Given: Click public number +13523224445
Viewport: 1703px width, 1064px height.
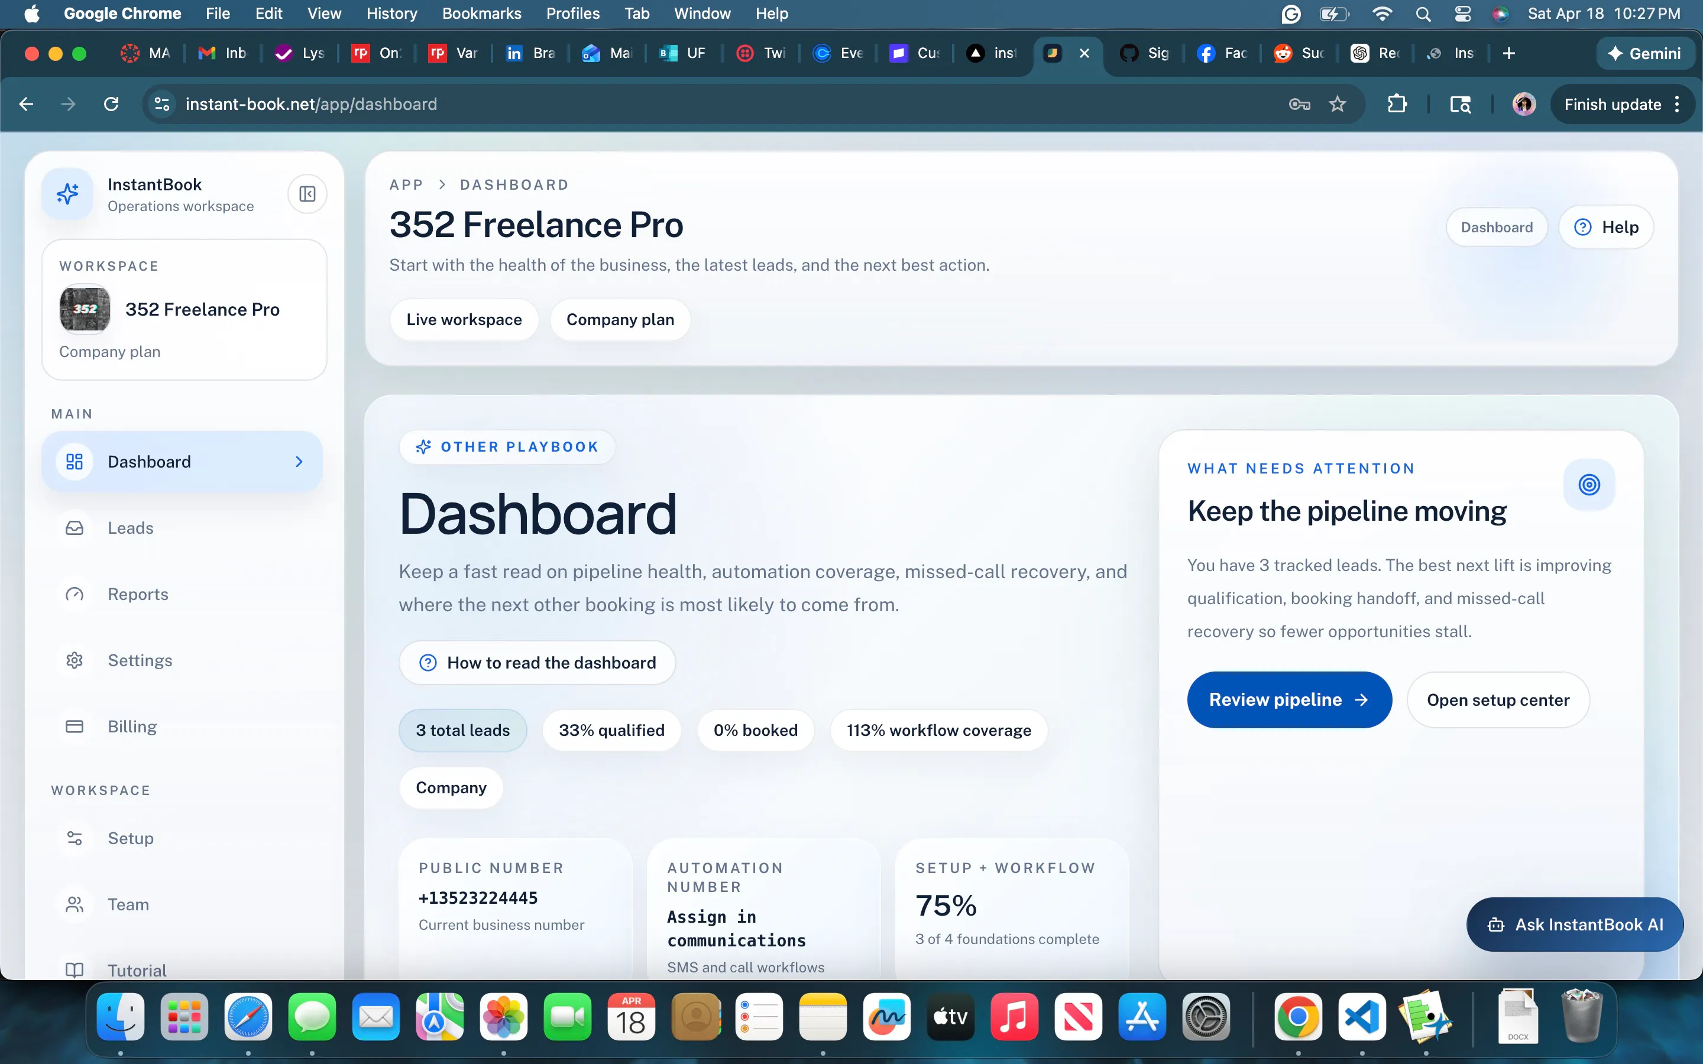Looking at the screenshot, I should pos(478,898).
